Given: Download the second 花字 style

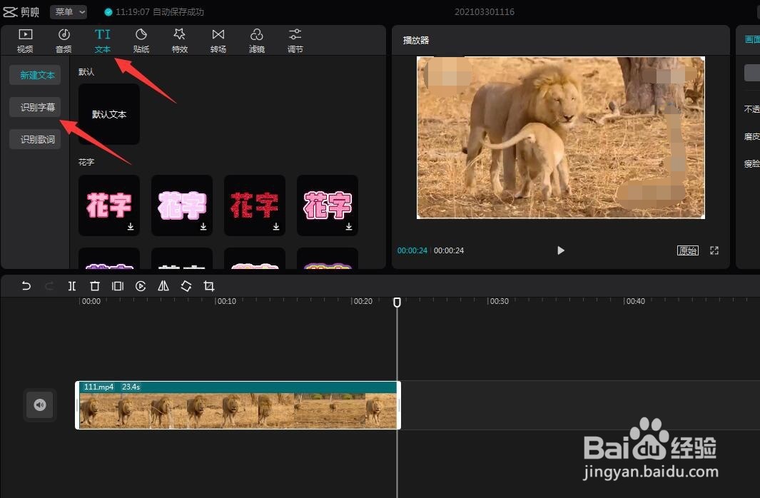Looking at the screenshot, I should coord(203,227).
